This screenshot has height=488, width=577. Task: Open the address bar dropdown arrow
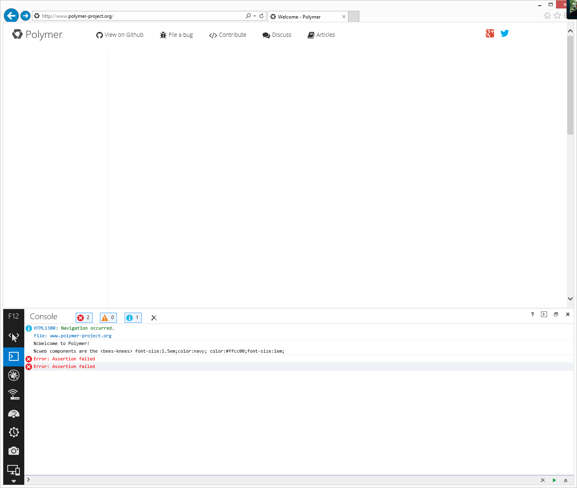(255, 16)
